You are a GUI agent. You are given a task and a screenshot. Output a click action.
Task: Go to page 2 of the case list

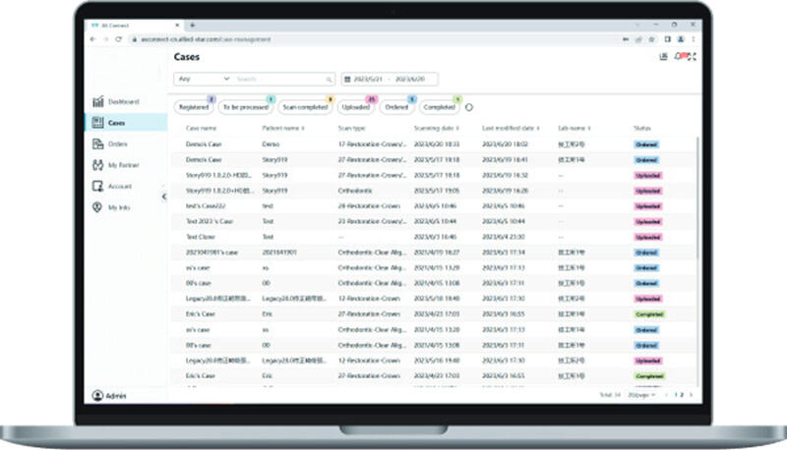[x=682, y=395]
